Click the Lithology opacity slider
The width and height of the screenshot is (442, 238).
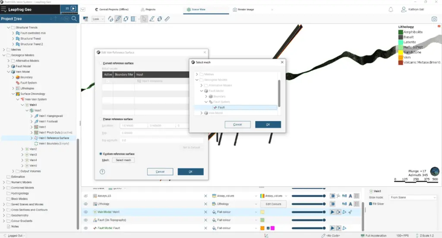coord(309,204)
